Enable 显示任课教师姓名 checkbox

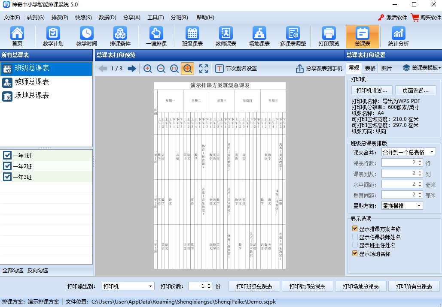[355, 237]
